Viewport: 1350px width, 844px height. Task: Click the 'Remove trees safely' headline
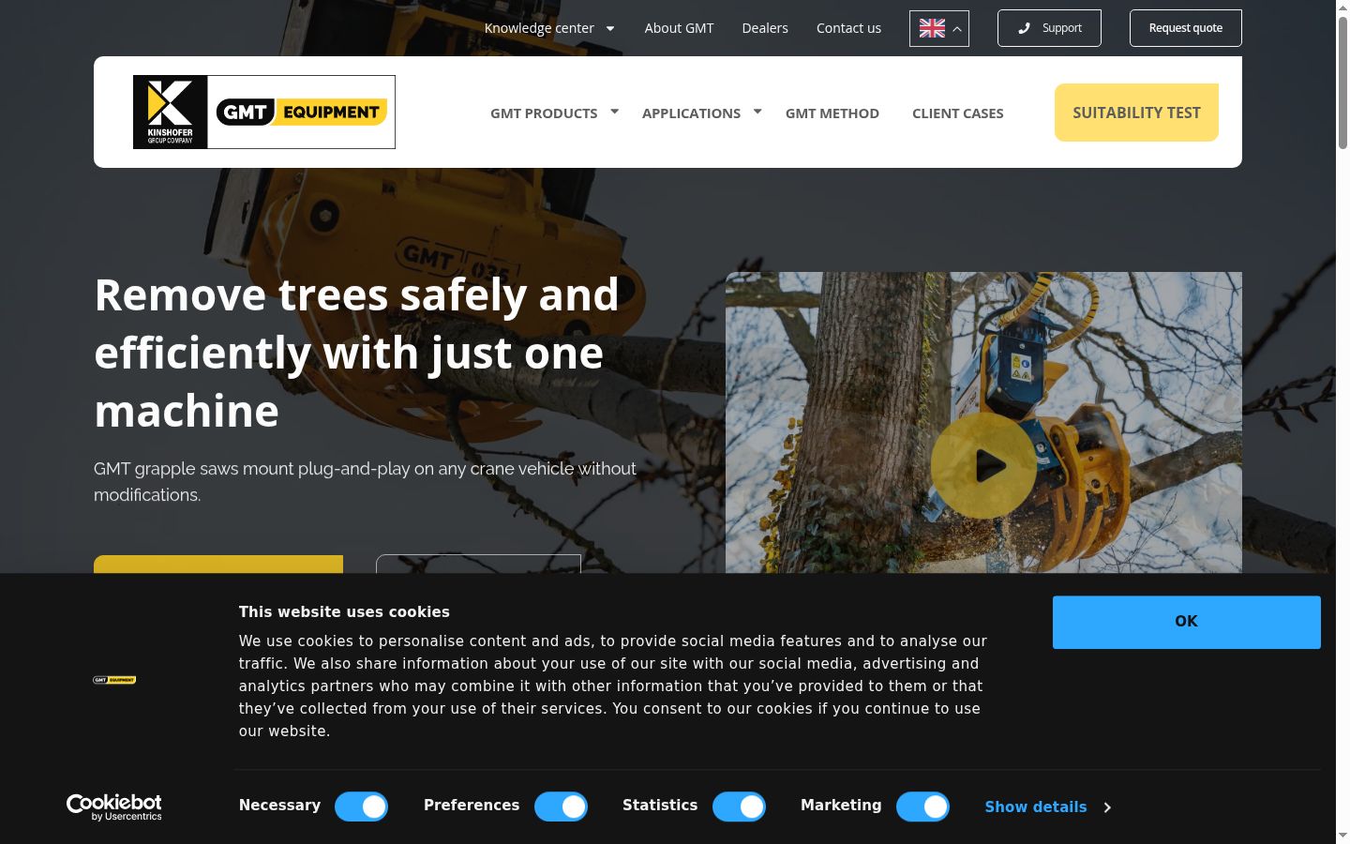[x=356, y=353]
